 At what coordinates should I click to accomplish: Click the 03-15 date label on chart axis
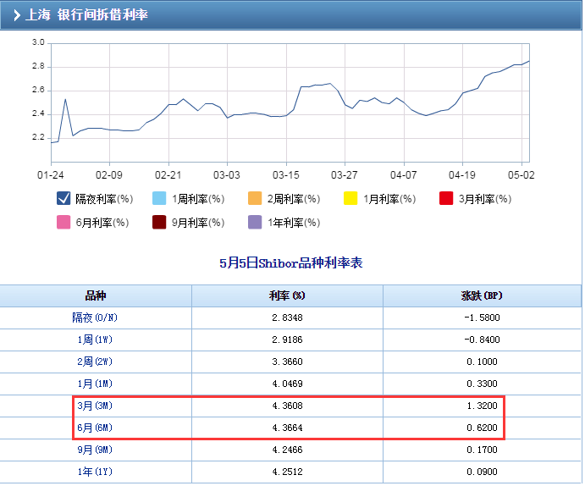[x=286, y=175]
